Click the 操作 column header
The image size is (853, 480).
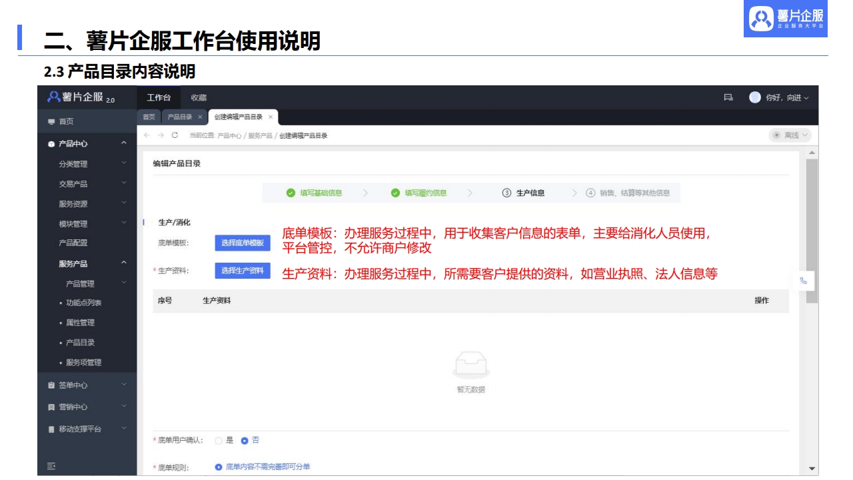[762, 301]
